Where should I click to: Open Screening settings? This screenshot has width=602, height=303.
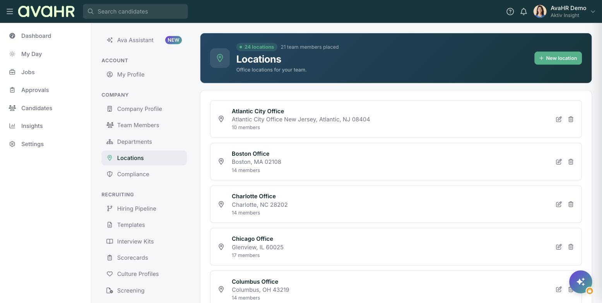(x=144, y=291)
